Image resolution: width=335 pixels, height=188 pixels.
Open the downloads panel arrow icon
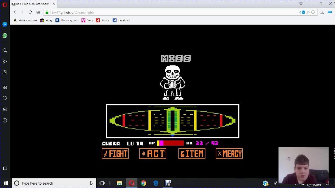coord(322,12)
